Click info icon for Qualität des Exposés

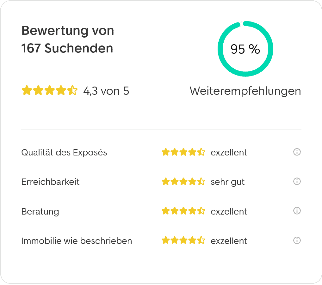pyautogui.click(x=297, y=152)
